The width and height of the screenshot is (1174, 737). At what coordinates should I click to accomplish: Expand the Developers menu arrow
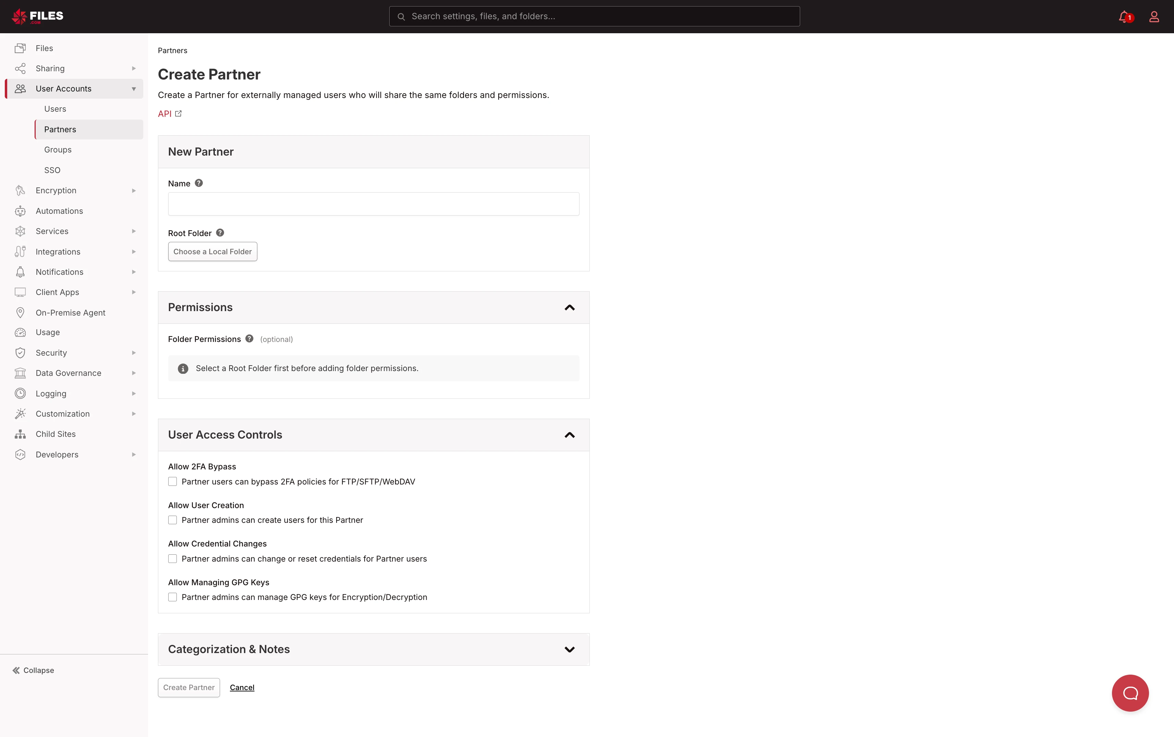(134, 454)
